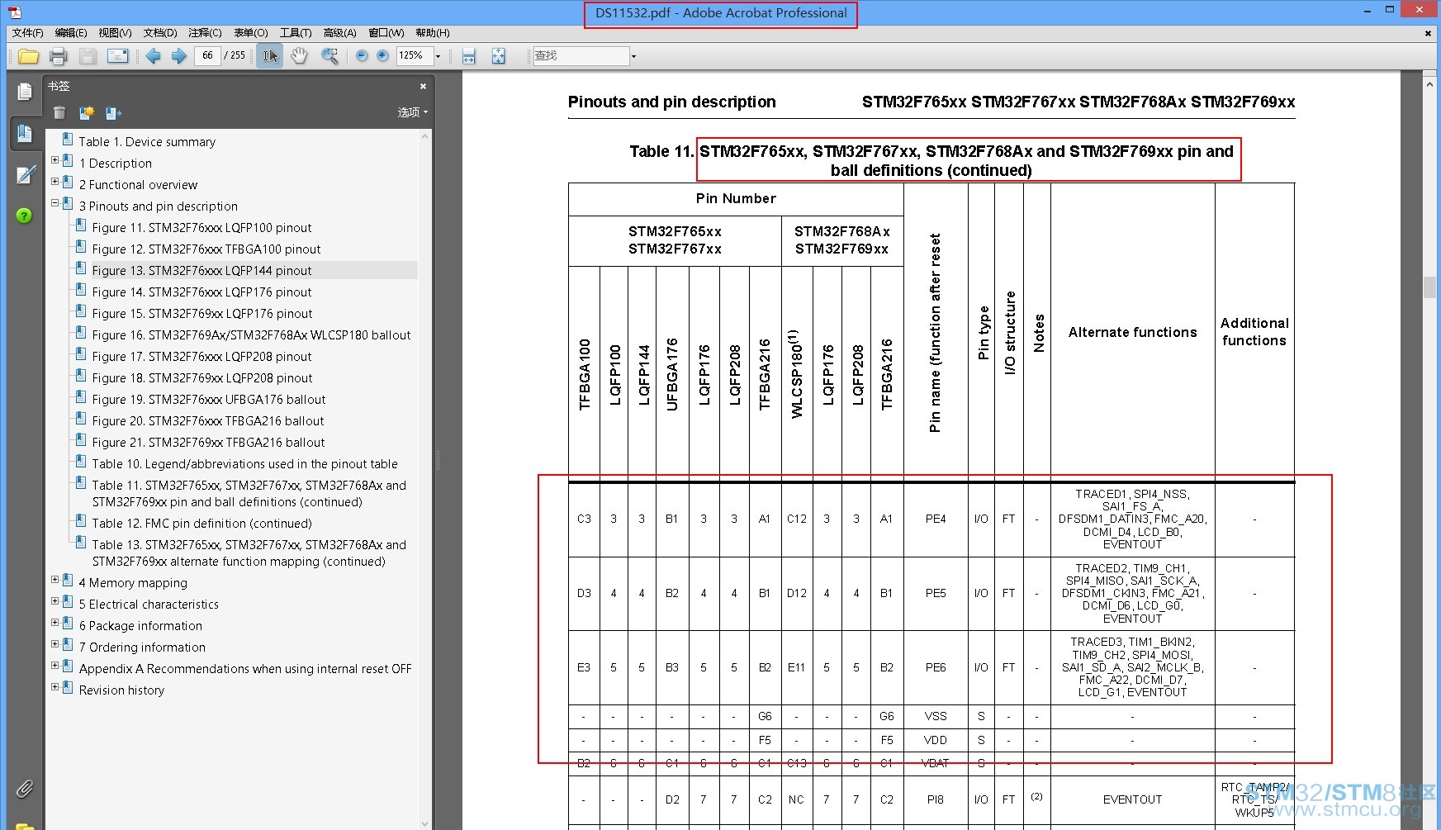This screenshot has width=1441, height=830.
Task: Expand 5 Electrical characteristics bookmark
Action: (55, 601)
